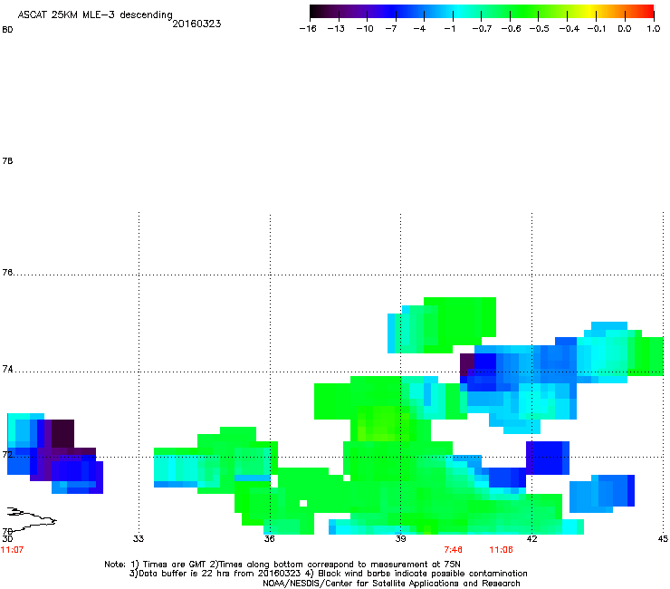670x589 pixels.
Task: Click the latitude label '76'
Action: (7, 272)
